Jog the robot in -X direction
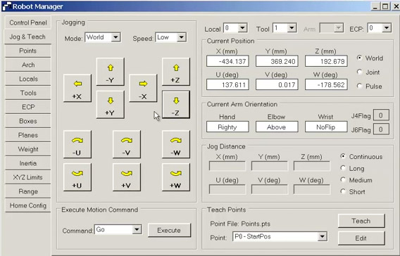This screenshot has height=256, width=400. [x=143, y=88]
